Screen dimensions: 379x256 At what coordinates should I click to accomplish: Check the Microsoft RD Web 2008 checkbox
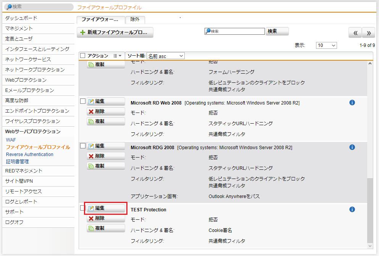point(83,101)
